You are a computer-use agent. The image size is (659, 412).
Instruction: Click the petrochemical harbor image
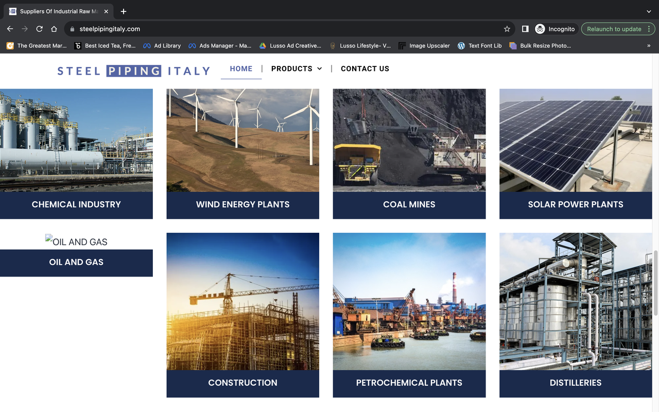(409, 301)
